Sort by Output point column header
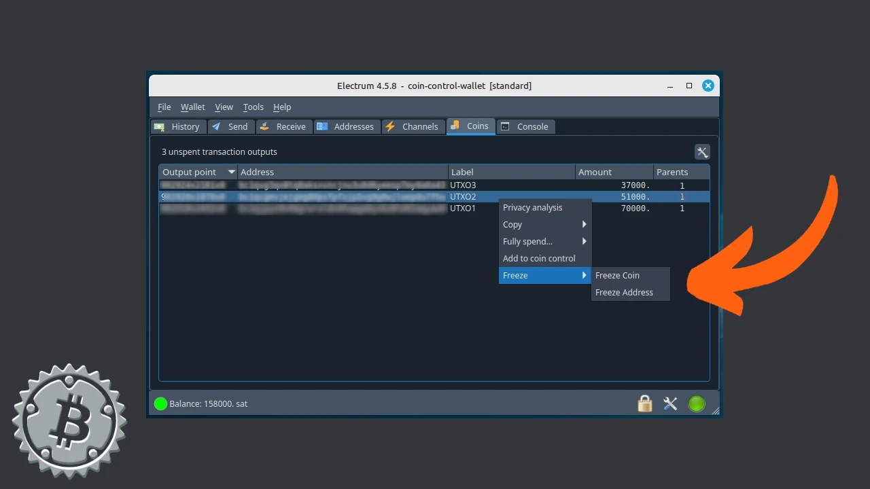This screenshot has width=870, height=489. (x=198, y=173)
